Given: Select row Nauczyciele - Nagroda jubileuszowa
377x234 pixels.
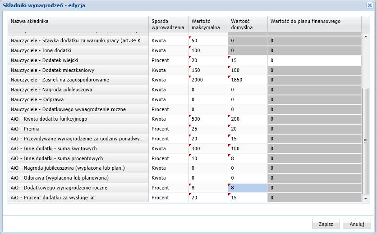Looking at the screenshot, I should [184, 90].
